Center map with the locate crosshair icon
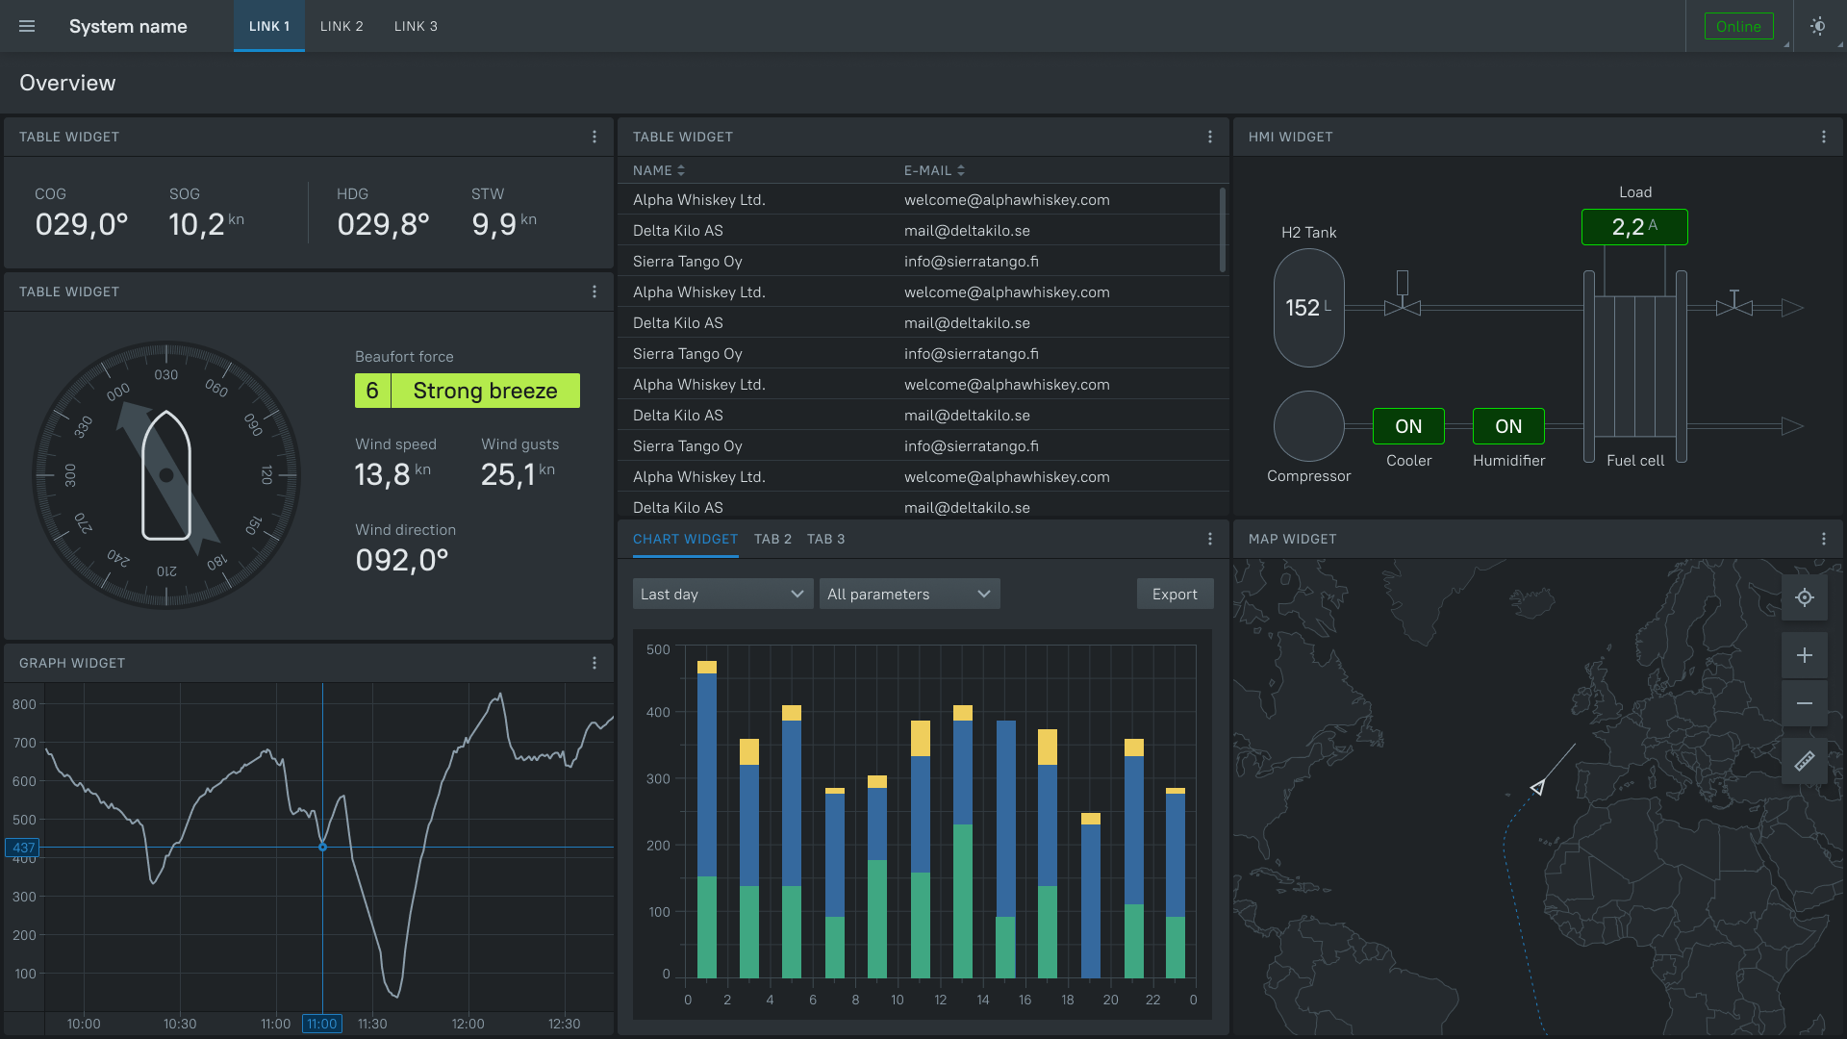1847x1039 pixels. [1806, 597]
